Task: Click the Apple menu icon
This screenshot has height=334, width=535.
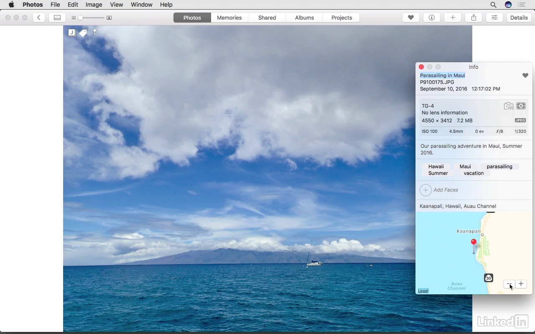Action: 11,5
